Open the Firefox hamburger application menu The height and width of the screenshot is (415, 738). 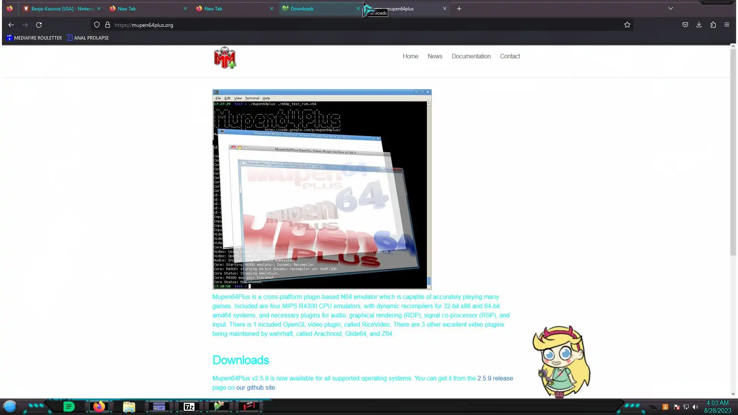tap(726, 25)
